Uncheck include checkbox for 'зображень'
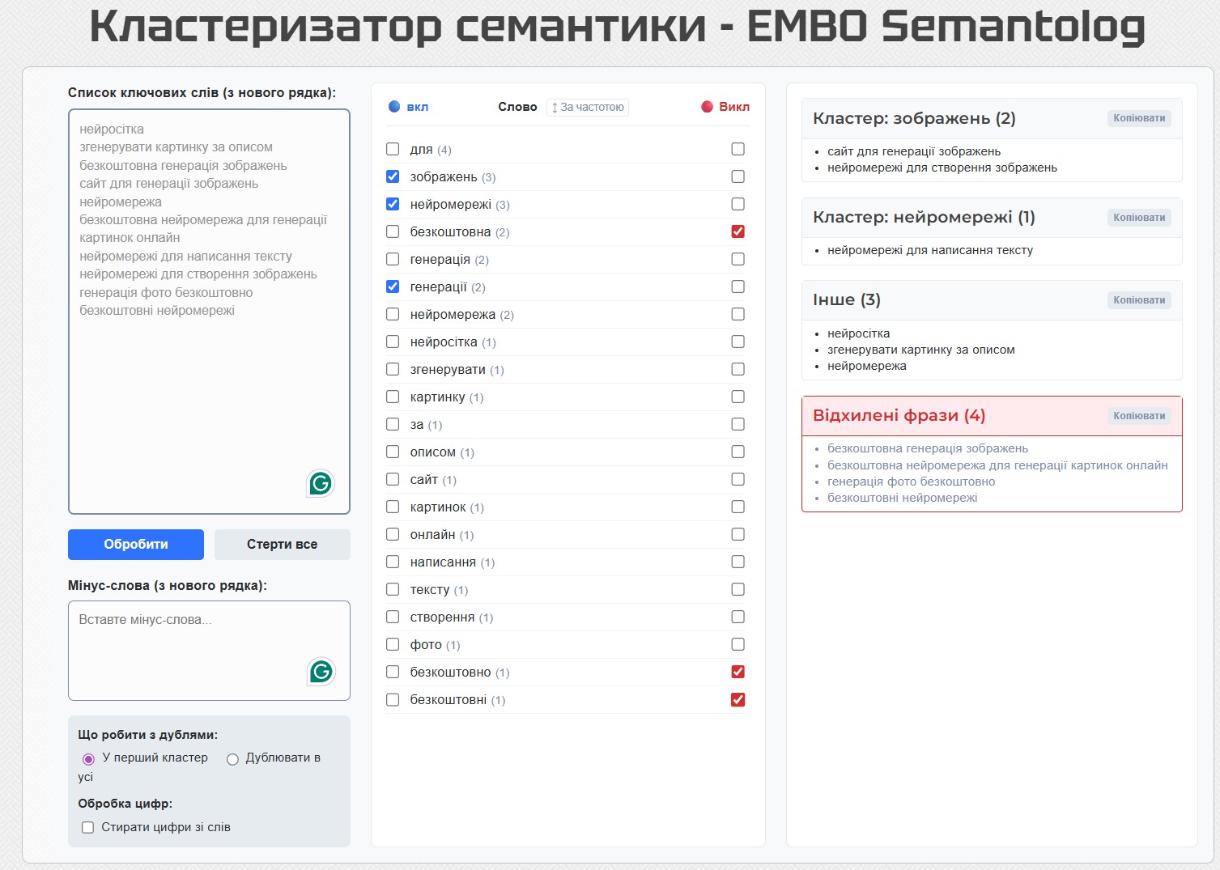The image size is (1220, 870). pyautogui.click(x=393, y=176)
